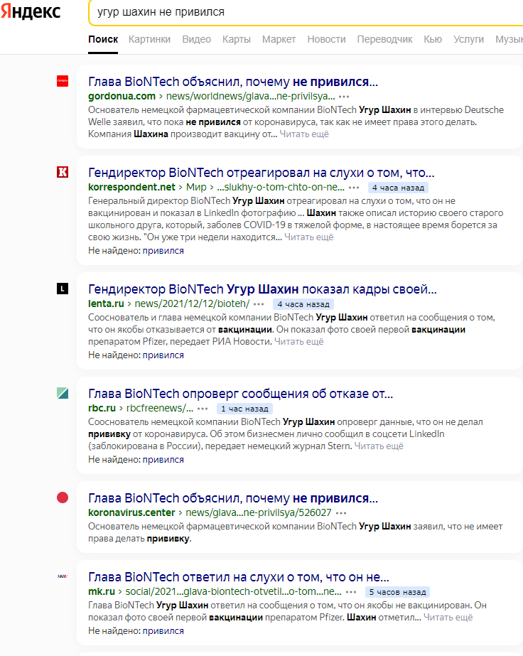
Task: Switch to the Картинки tab
Action: tap(149, 39)
